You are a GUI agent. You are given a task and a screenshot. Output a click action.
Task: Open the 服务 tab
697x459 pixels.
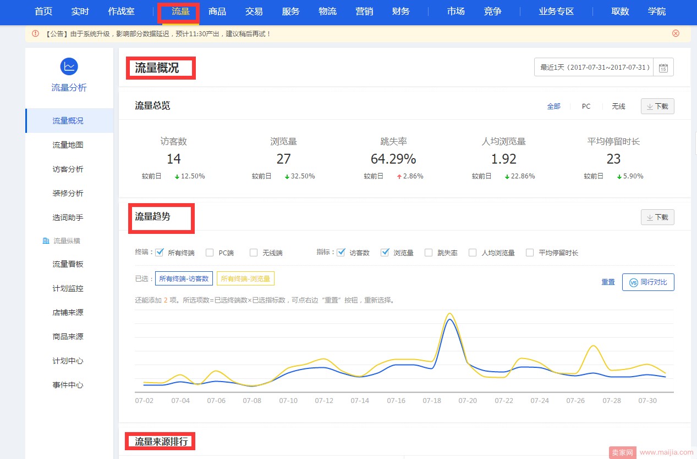point(291,12)
